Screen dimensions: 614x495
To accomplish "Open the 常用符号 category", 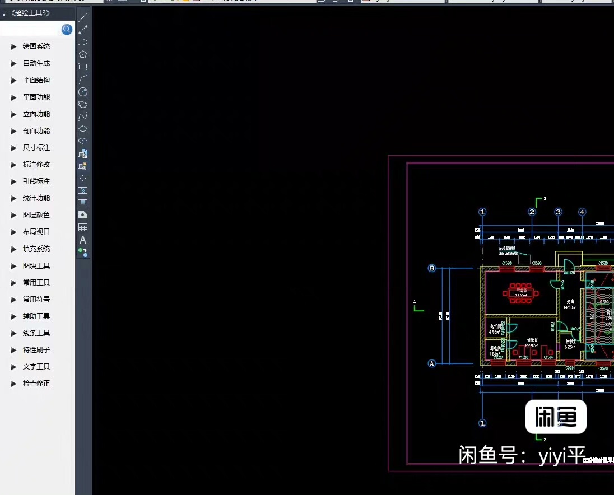I will 36,300.
